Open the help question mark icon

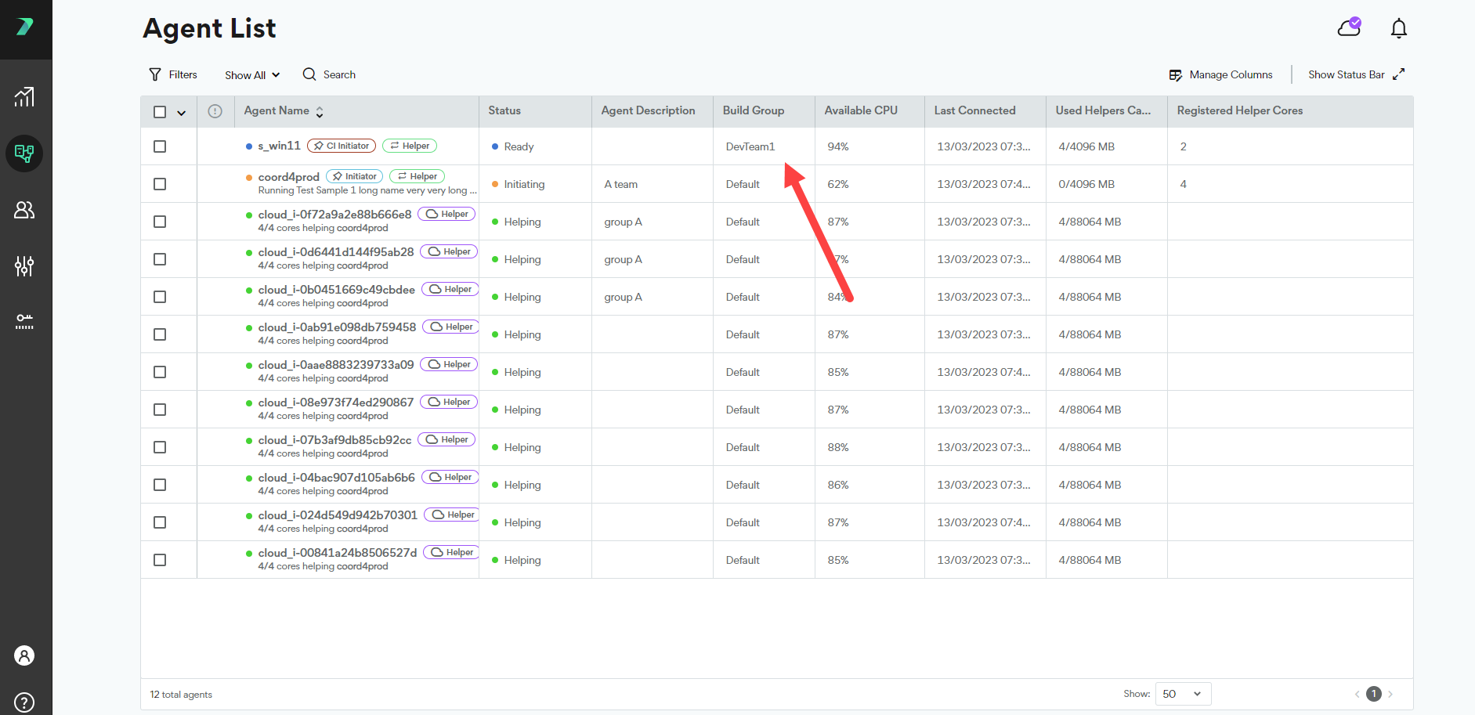point(24,702)
